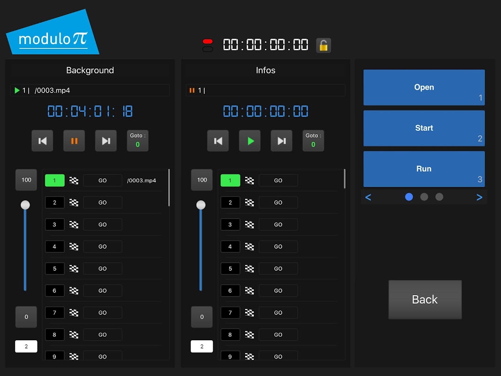
Task: Click the Infos playlist play button
Action: [250, 141]
